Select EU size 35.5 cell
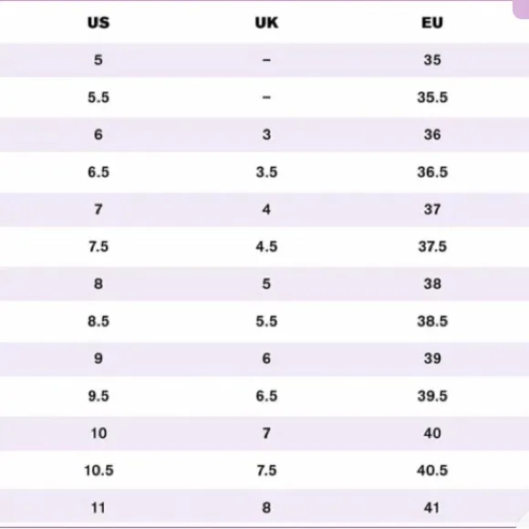 (432, 98)
